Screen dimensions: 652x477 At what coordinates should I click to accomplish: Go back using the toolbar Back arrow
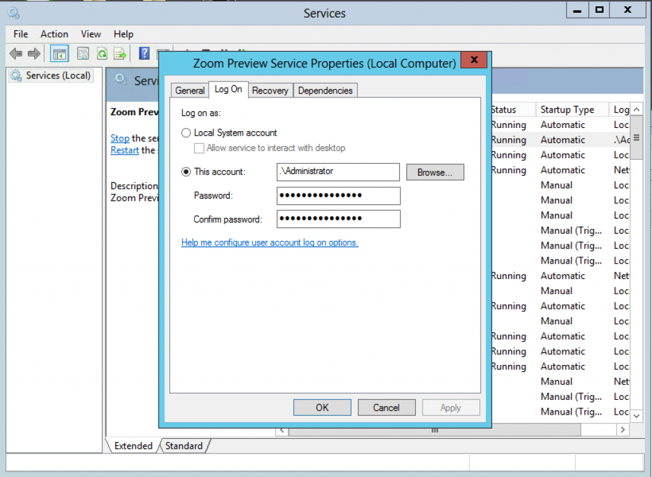coord(16,53)
